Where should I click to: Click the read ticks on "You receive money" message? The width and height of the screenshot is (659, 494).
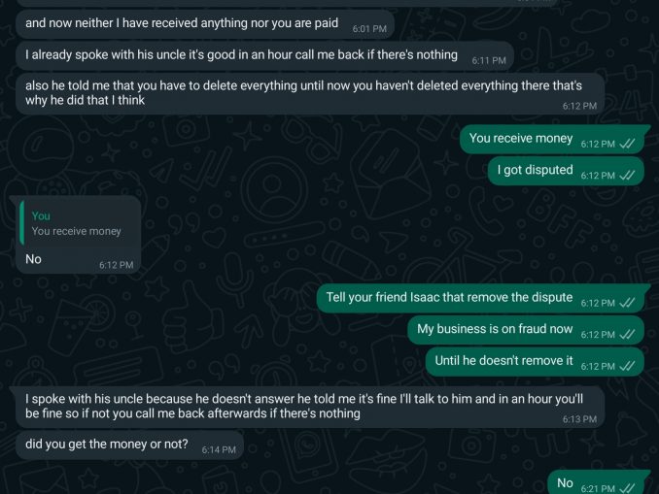(x=627, y=144)
